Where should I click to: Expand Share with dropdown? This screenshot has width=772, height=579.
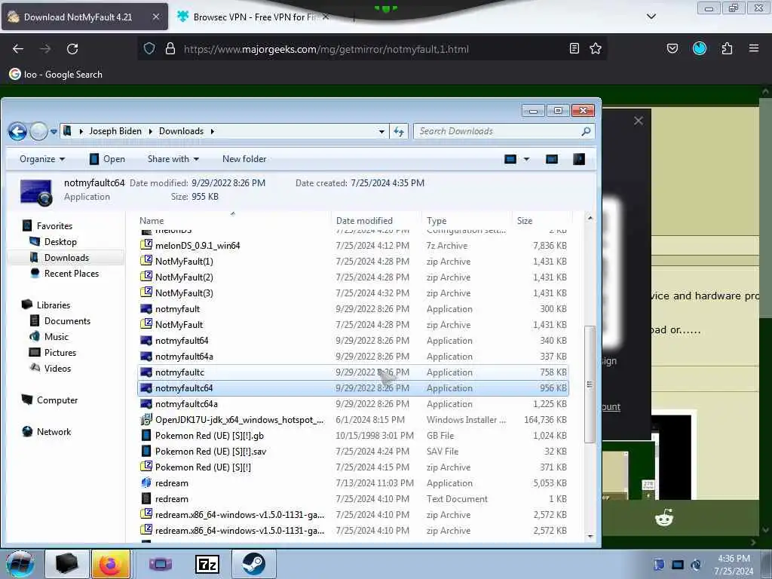click(173, 159)
